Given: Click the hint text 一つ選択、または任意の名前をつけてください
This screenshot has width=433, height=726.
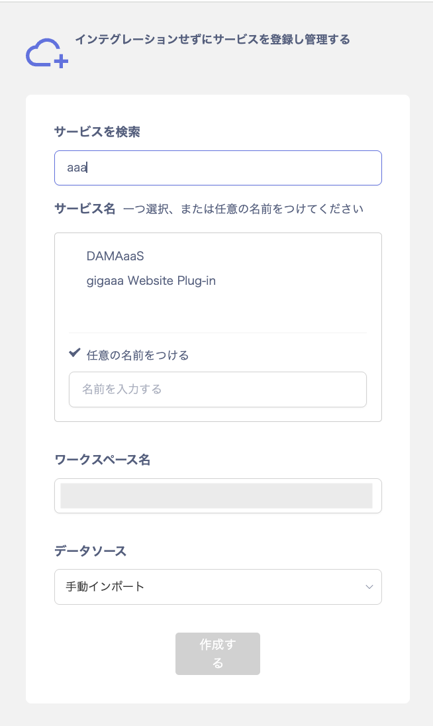Looking at the screenshot, I should [243, 210].
